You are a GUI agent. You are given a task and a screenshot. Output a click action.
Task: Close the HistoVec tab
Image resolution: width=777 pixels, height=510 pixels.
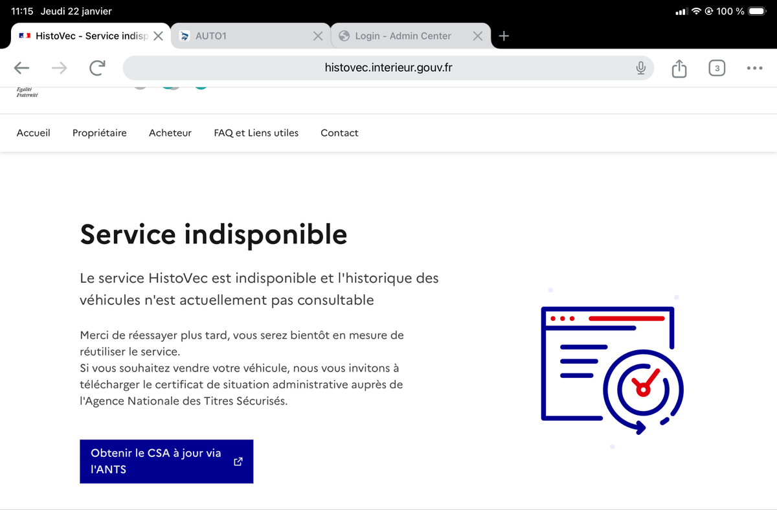coord(158,36)
